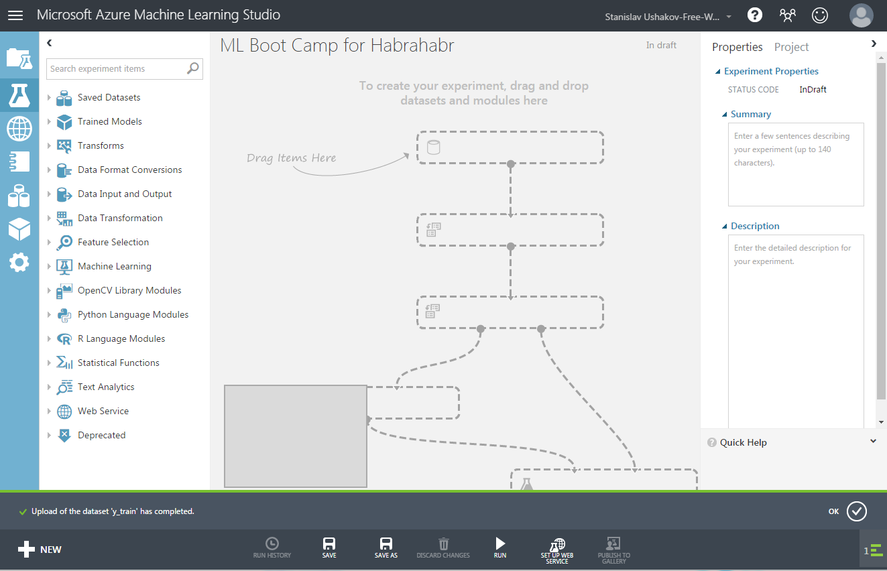Click the Transforms module icon
This screenshot has width=887, height=571.
[64, 146]
